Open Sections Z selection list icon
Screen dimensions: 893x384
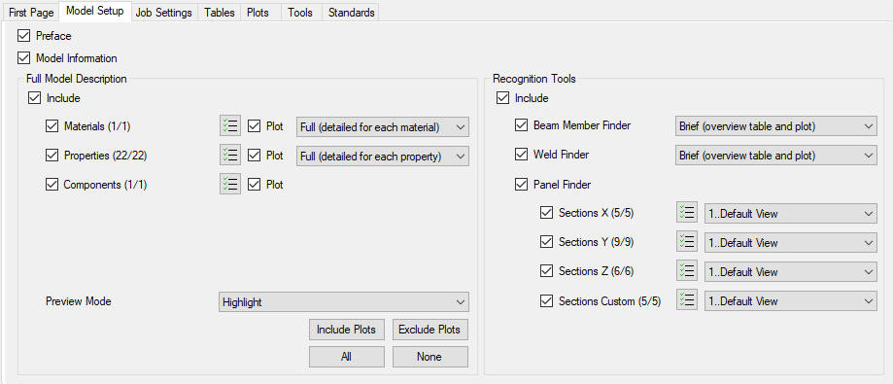(x=687, y=271)
